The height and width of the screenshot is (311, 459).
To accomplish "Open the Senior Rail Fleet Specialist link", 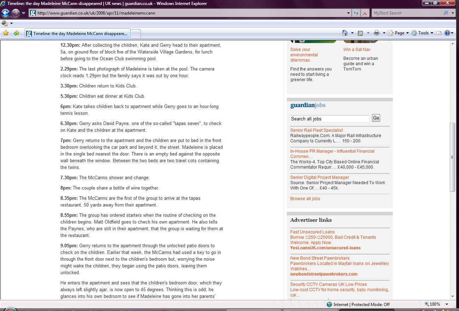I will tap(316, 130).
